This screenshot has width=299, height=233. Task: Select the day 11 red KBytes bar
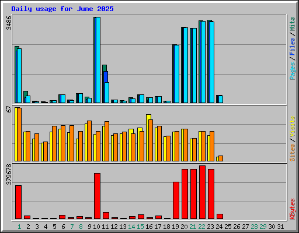106,216
